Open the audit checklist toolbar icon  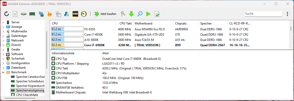point(58,14)
